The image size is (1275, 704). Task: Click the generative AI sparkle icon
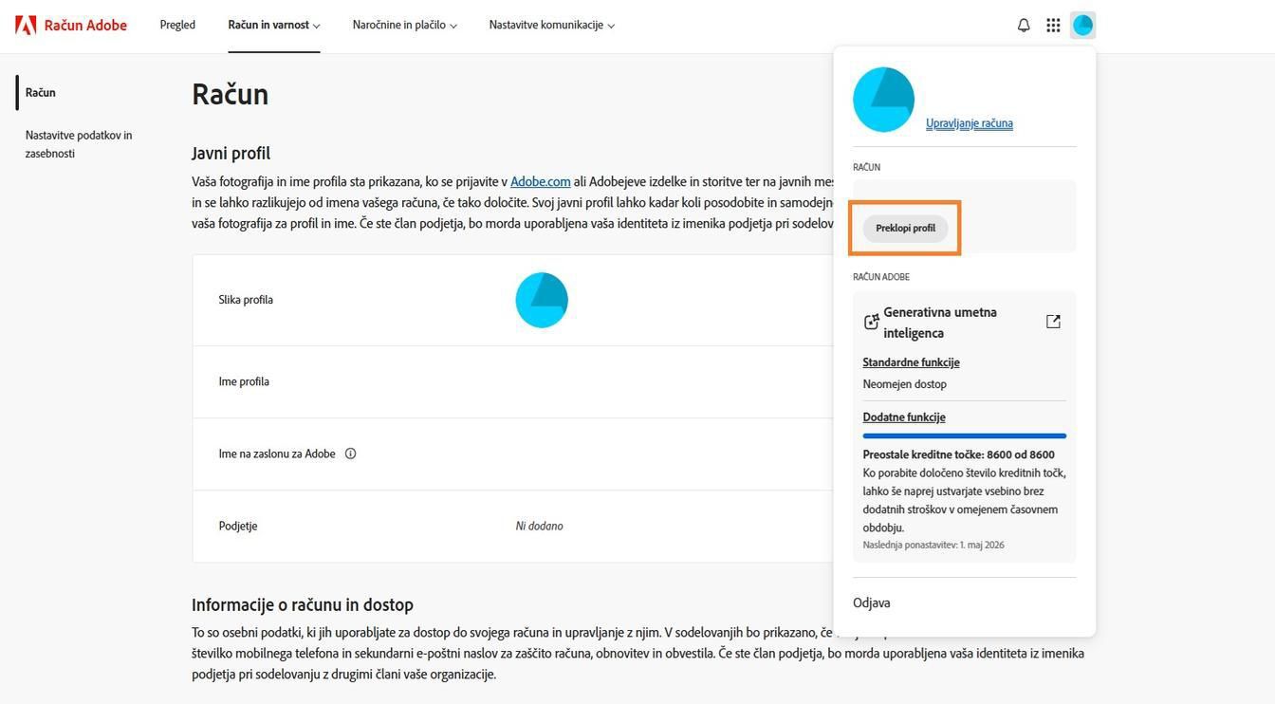click(x=871, y=323)
